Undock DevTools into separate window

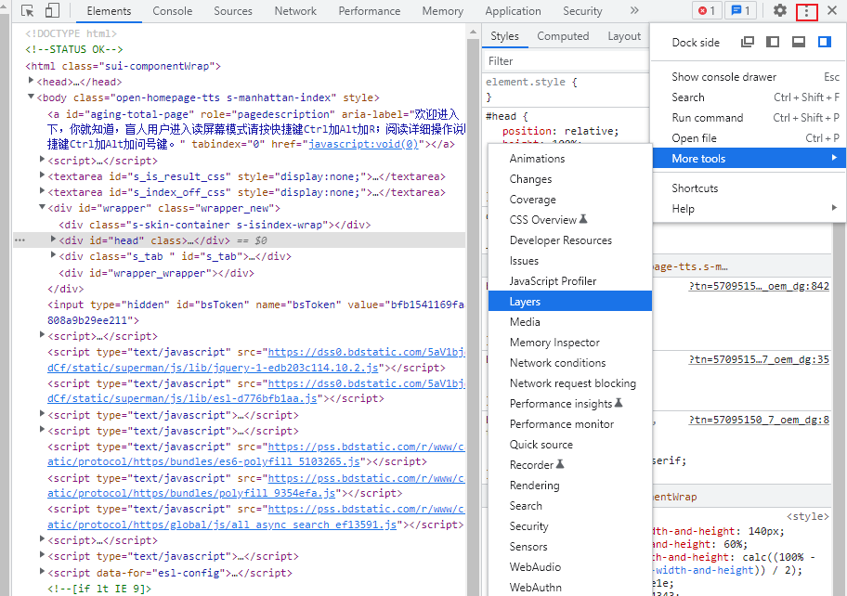click(x=748, y=42)
